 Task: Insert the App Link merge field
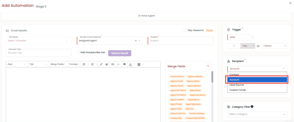[x=189, y=109]
